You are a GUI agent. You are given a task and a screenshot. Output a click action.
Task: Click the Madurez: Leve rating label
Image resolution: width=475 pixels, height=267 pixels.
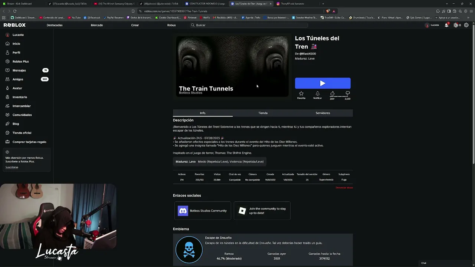tap(305, 59)
